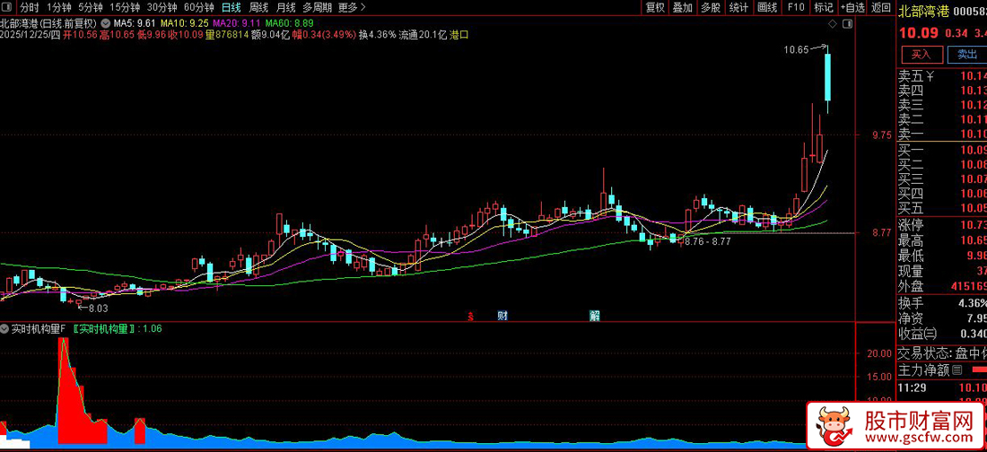Click the 买一 order book row

tap(941, 150)
